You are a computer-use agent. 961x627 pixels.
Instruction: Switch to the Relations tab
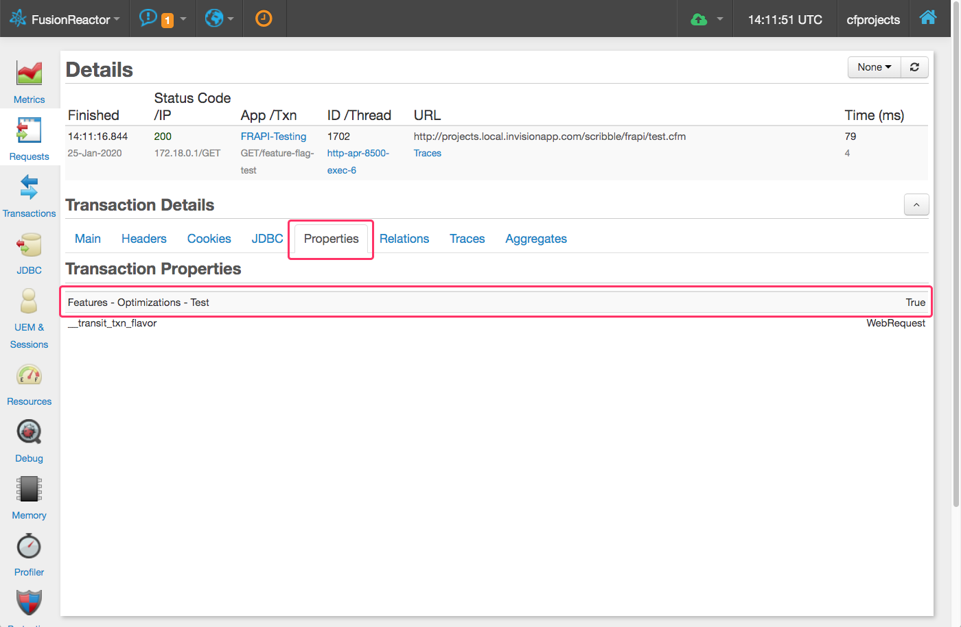(404, 239)
